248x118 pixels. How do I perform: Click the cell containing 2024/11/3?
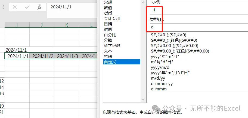tap(67, 56)
